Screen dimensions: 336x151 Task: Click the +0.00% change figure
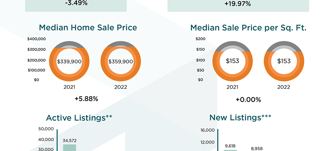[248, 100]
